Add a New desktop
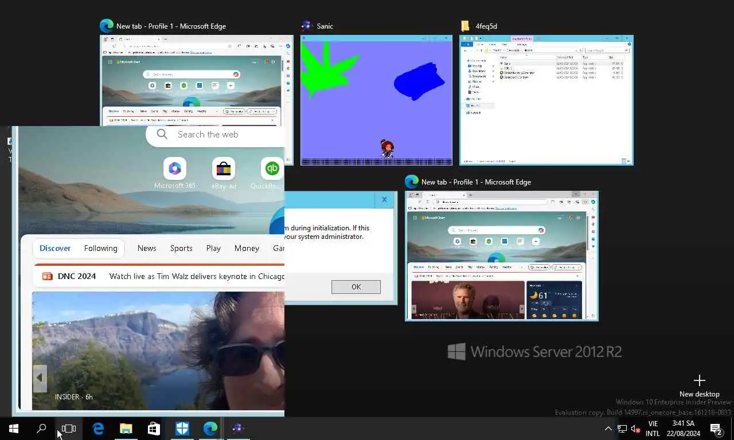Screen dimensions: 734x440 pyautogui.click(x=699, y=386)
